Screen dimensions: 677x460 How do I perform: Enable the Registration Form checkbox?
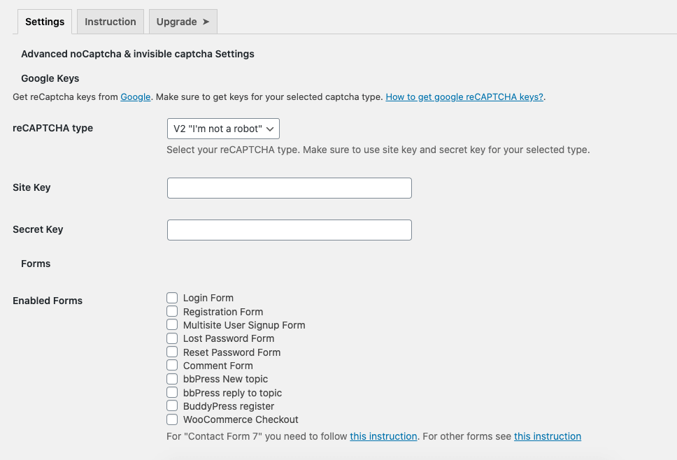[172, 311]
